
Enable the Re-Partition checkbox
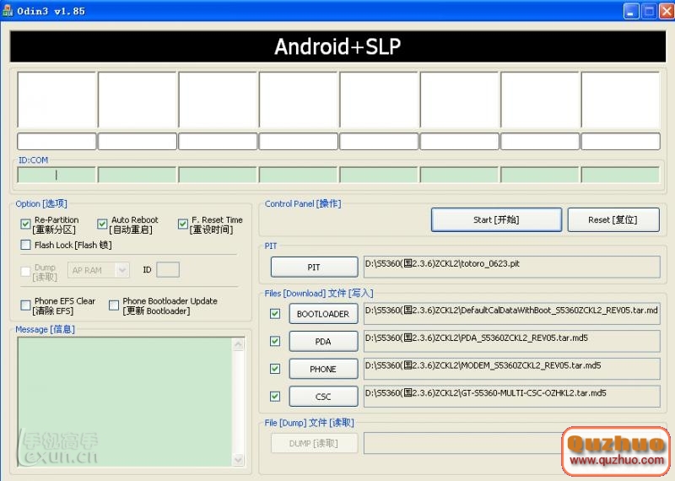click(26, 224)
